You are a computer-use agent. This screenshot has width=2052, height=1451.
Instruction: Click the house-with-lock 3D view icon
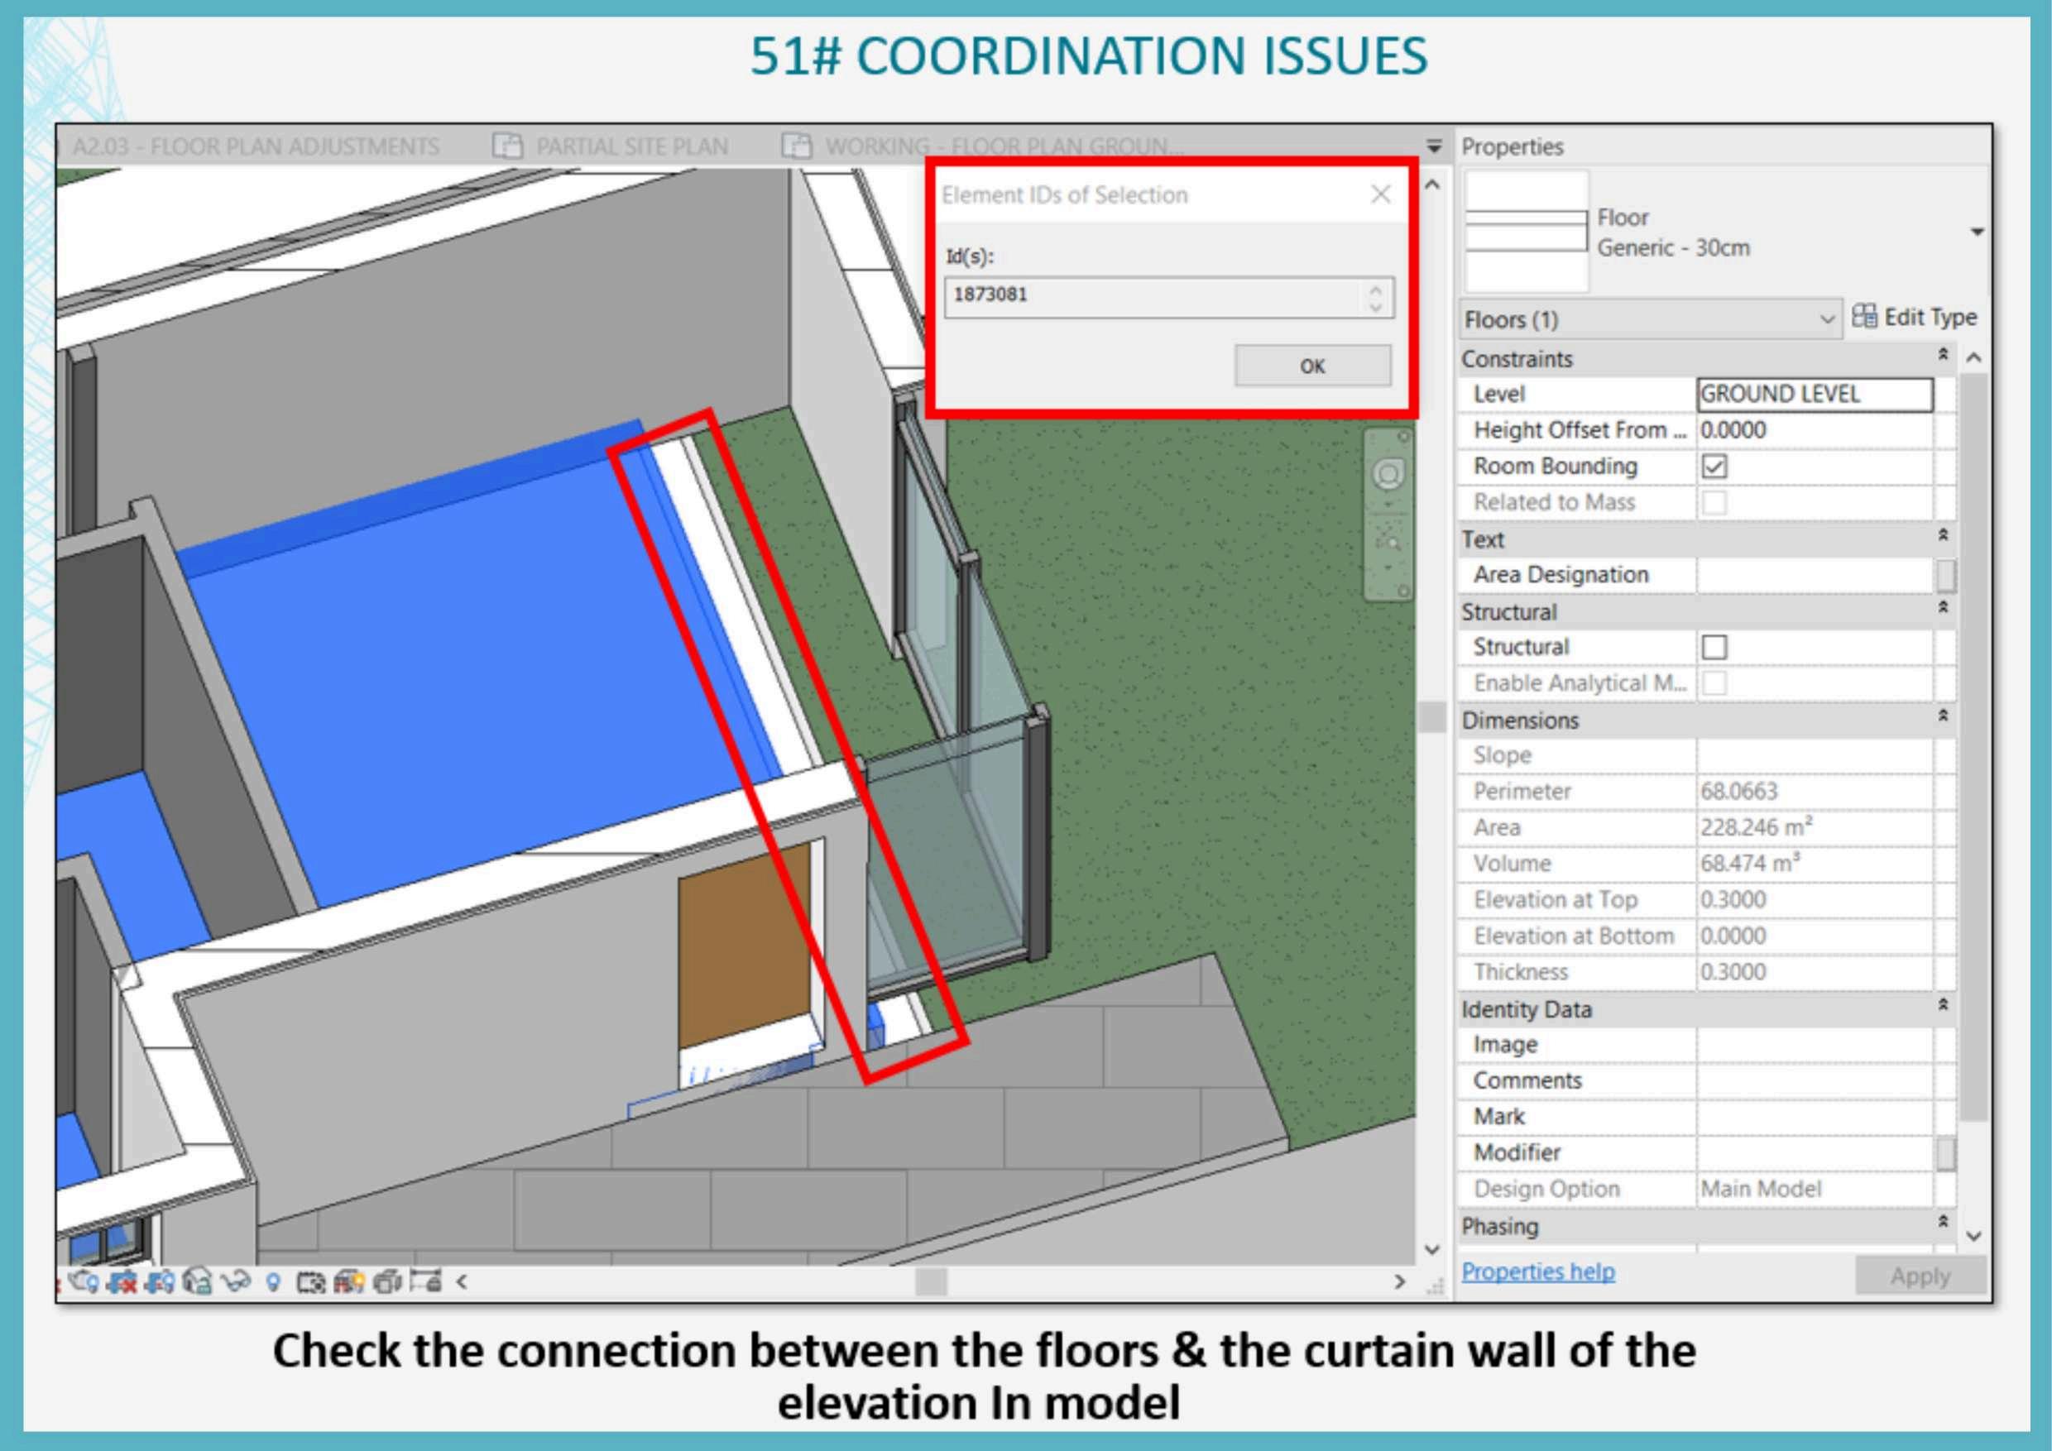(x=197, y=1282)
